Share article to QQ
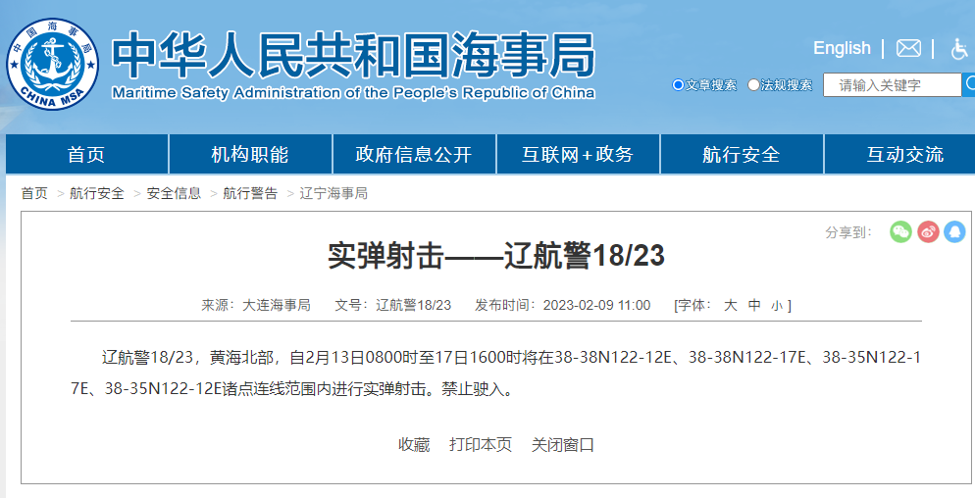Image resolution: width=975 pixels, height=498 pixels. (954, 231)
